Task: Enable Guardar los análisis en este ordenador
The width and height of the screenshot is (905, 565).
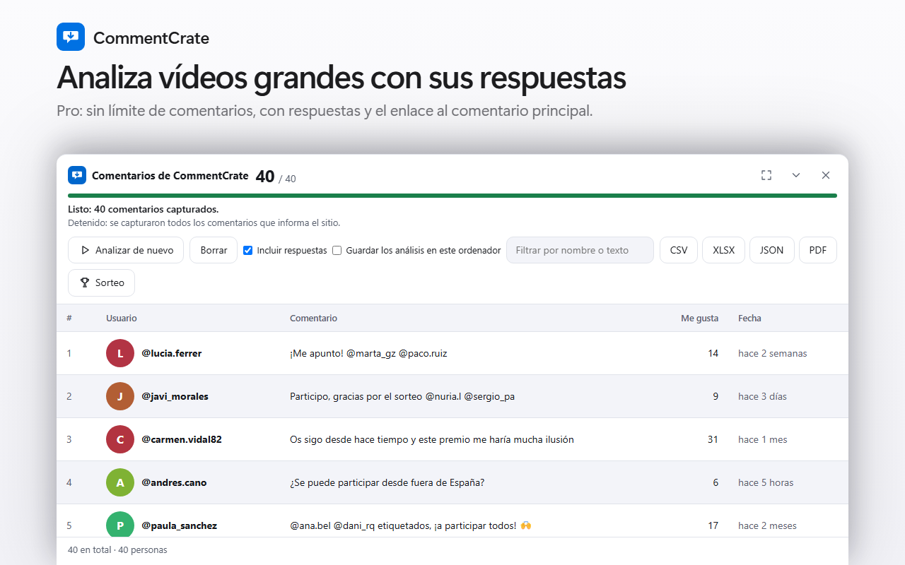Action: tap(337, 250)
